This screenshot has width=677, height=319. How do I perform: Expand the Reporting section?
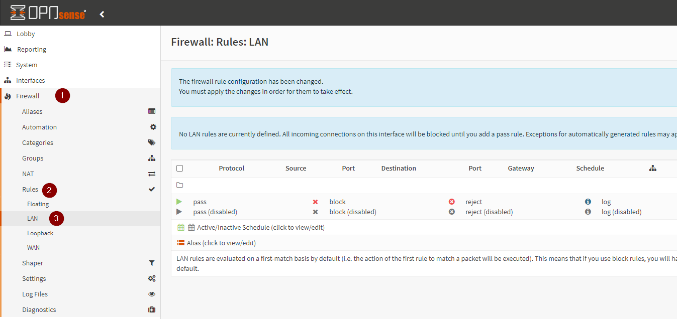31,50
